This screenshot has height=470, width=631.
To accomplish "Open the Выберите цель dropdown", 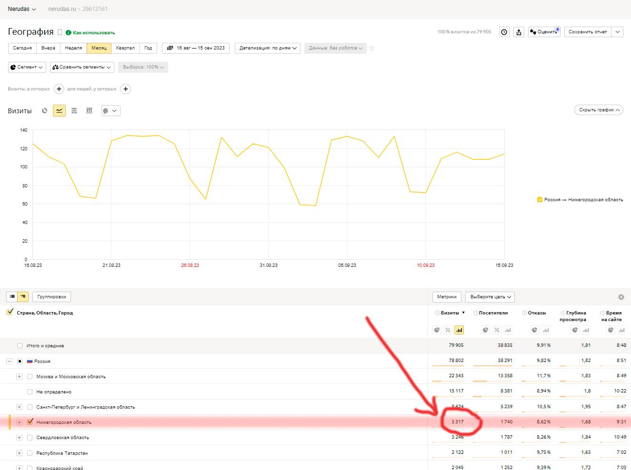I will coord(490,297).
